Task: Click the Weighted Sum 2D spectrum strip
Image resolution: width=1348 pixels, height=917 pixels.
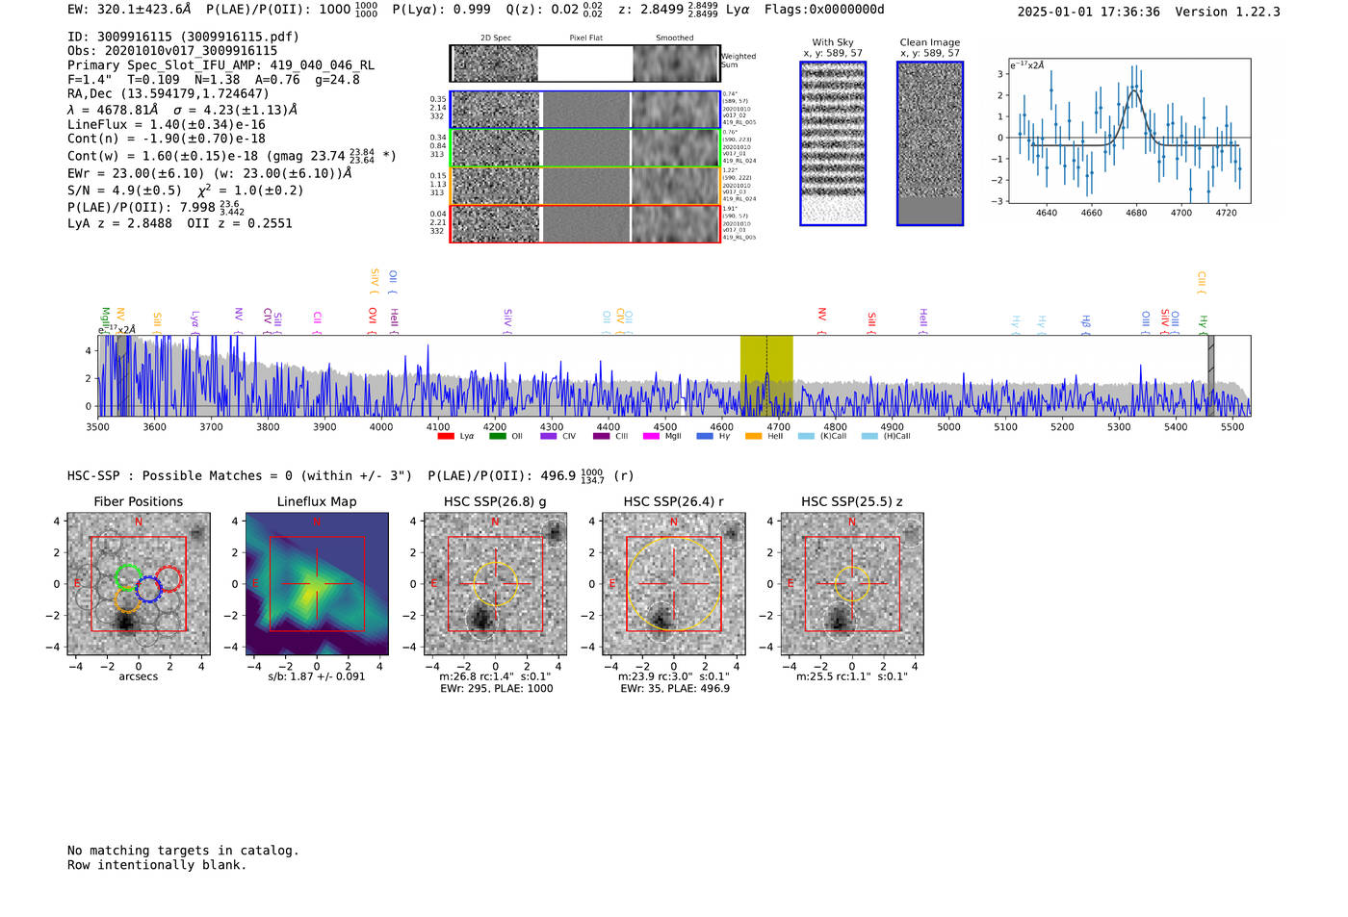Action: coord(585,64)
